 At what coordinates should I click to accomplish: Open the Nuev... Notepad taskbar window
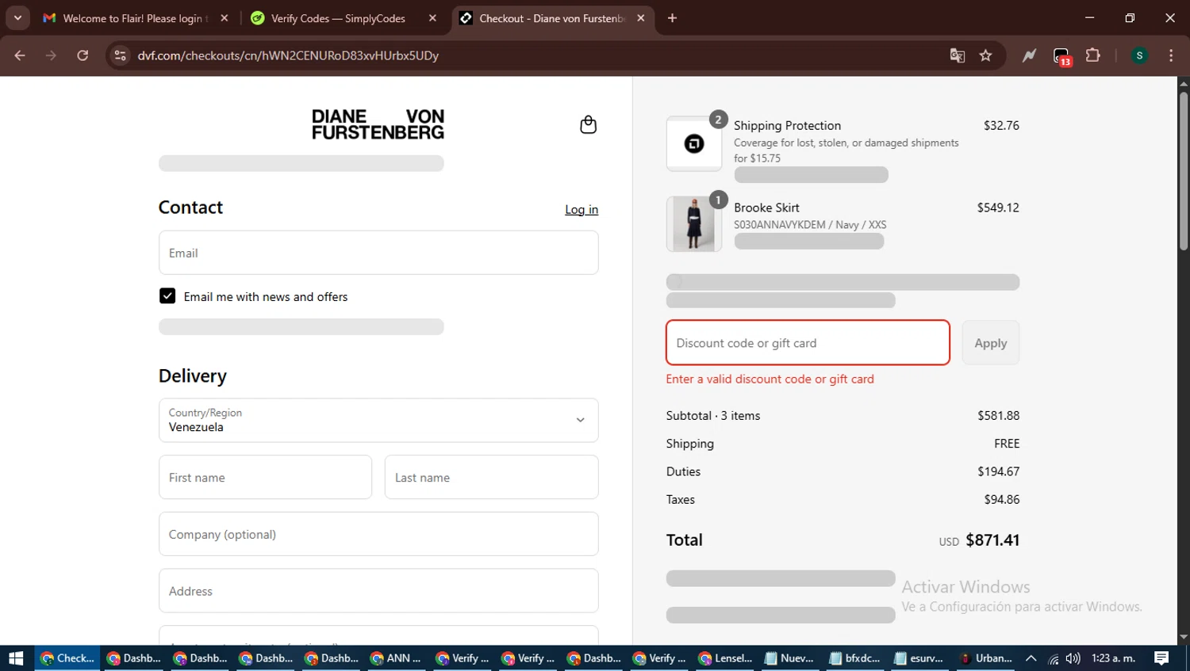pos(789,658)
